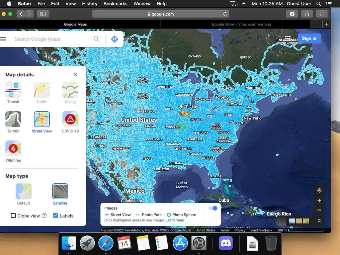Open App Store from the Dock
The image size is (340, 255).
pyautogui.click(x=180, y=243)
